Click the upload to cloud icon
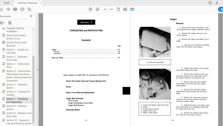 [x=8, y=9]
